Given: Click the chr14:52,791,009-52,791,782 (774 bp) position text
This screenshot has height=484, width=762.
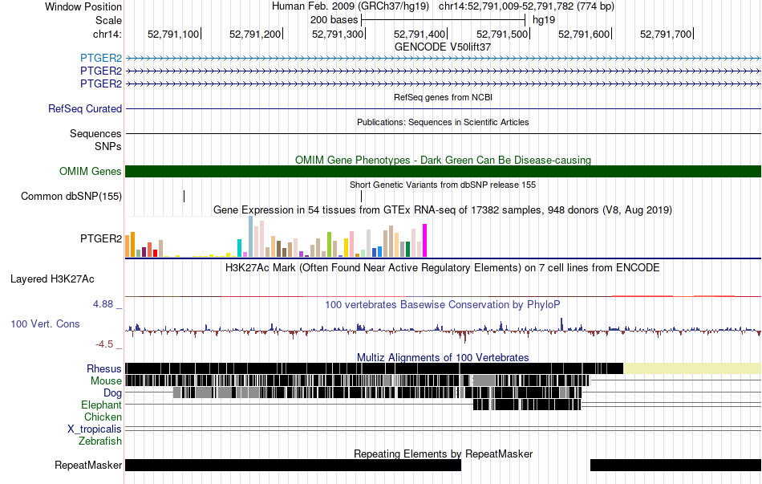Looking at the screenshot, I should 526,6.
